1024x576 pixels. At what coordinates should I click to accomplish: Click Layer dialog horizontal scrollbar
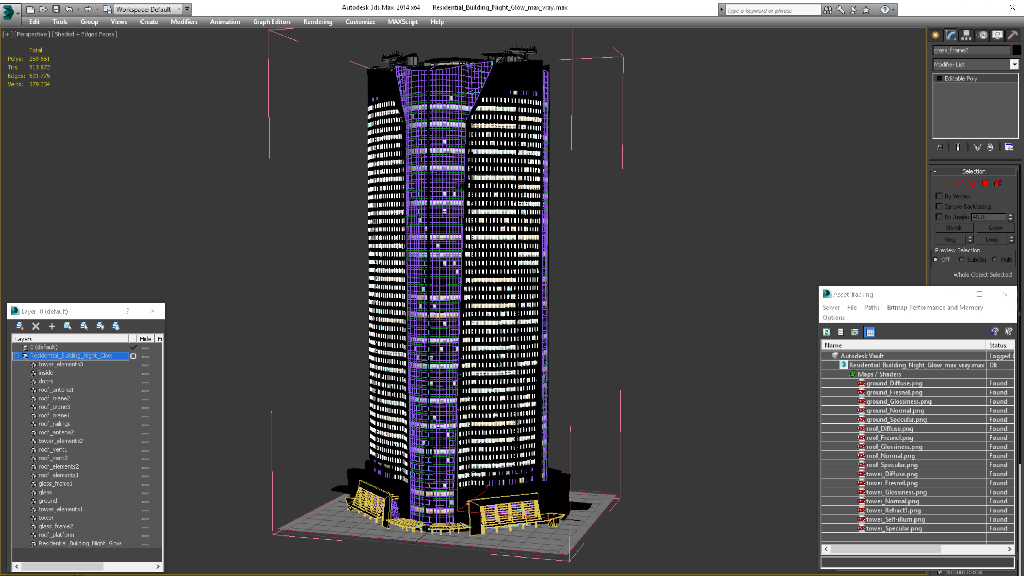[87, 566]
